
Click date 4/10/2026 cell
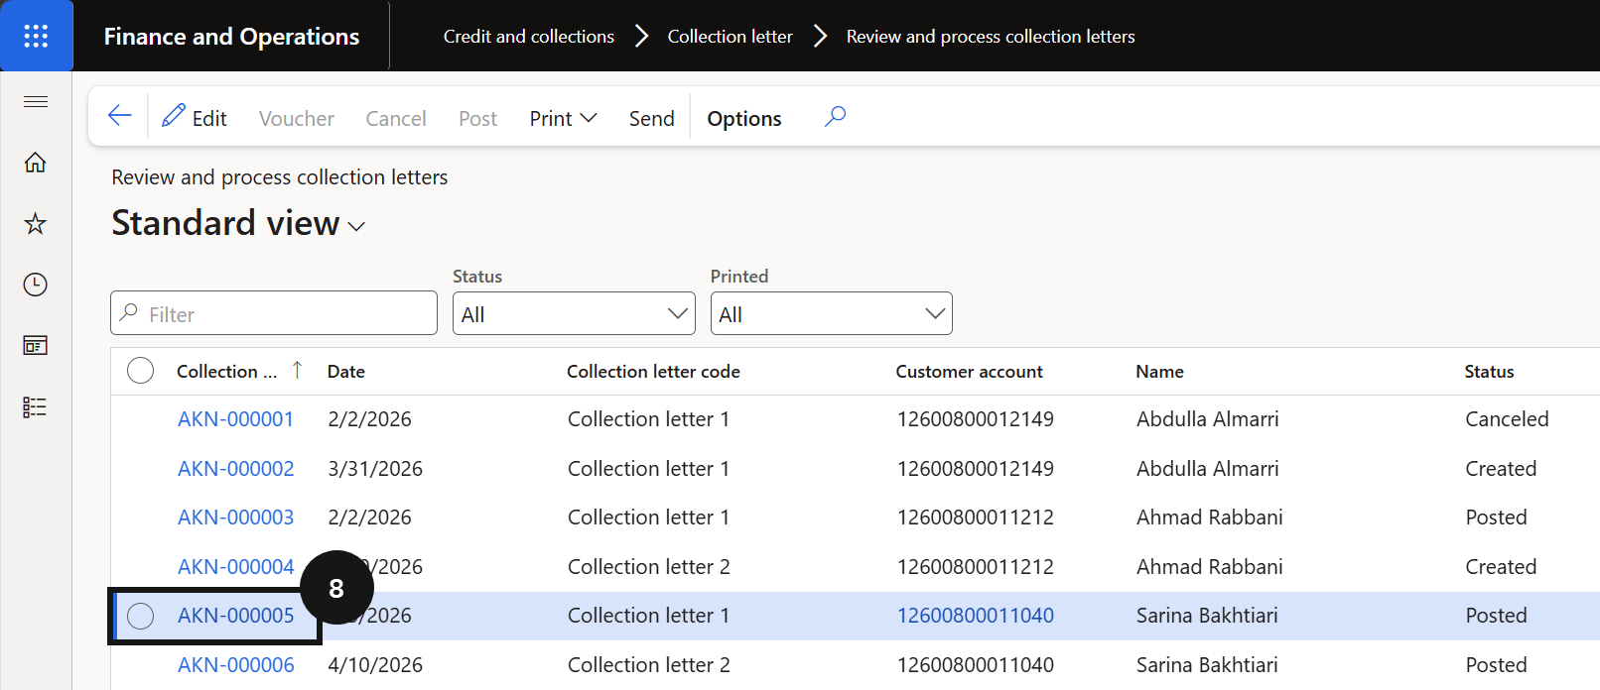point(375,665)
